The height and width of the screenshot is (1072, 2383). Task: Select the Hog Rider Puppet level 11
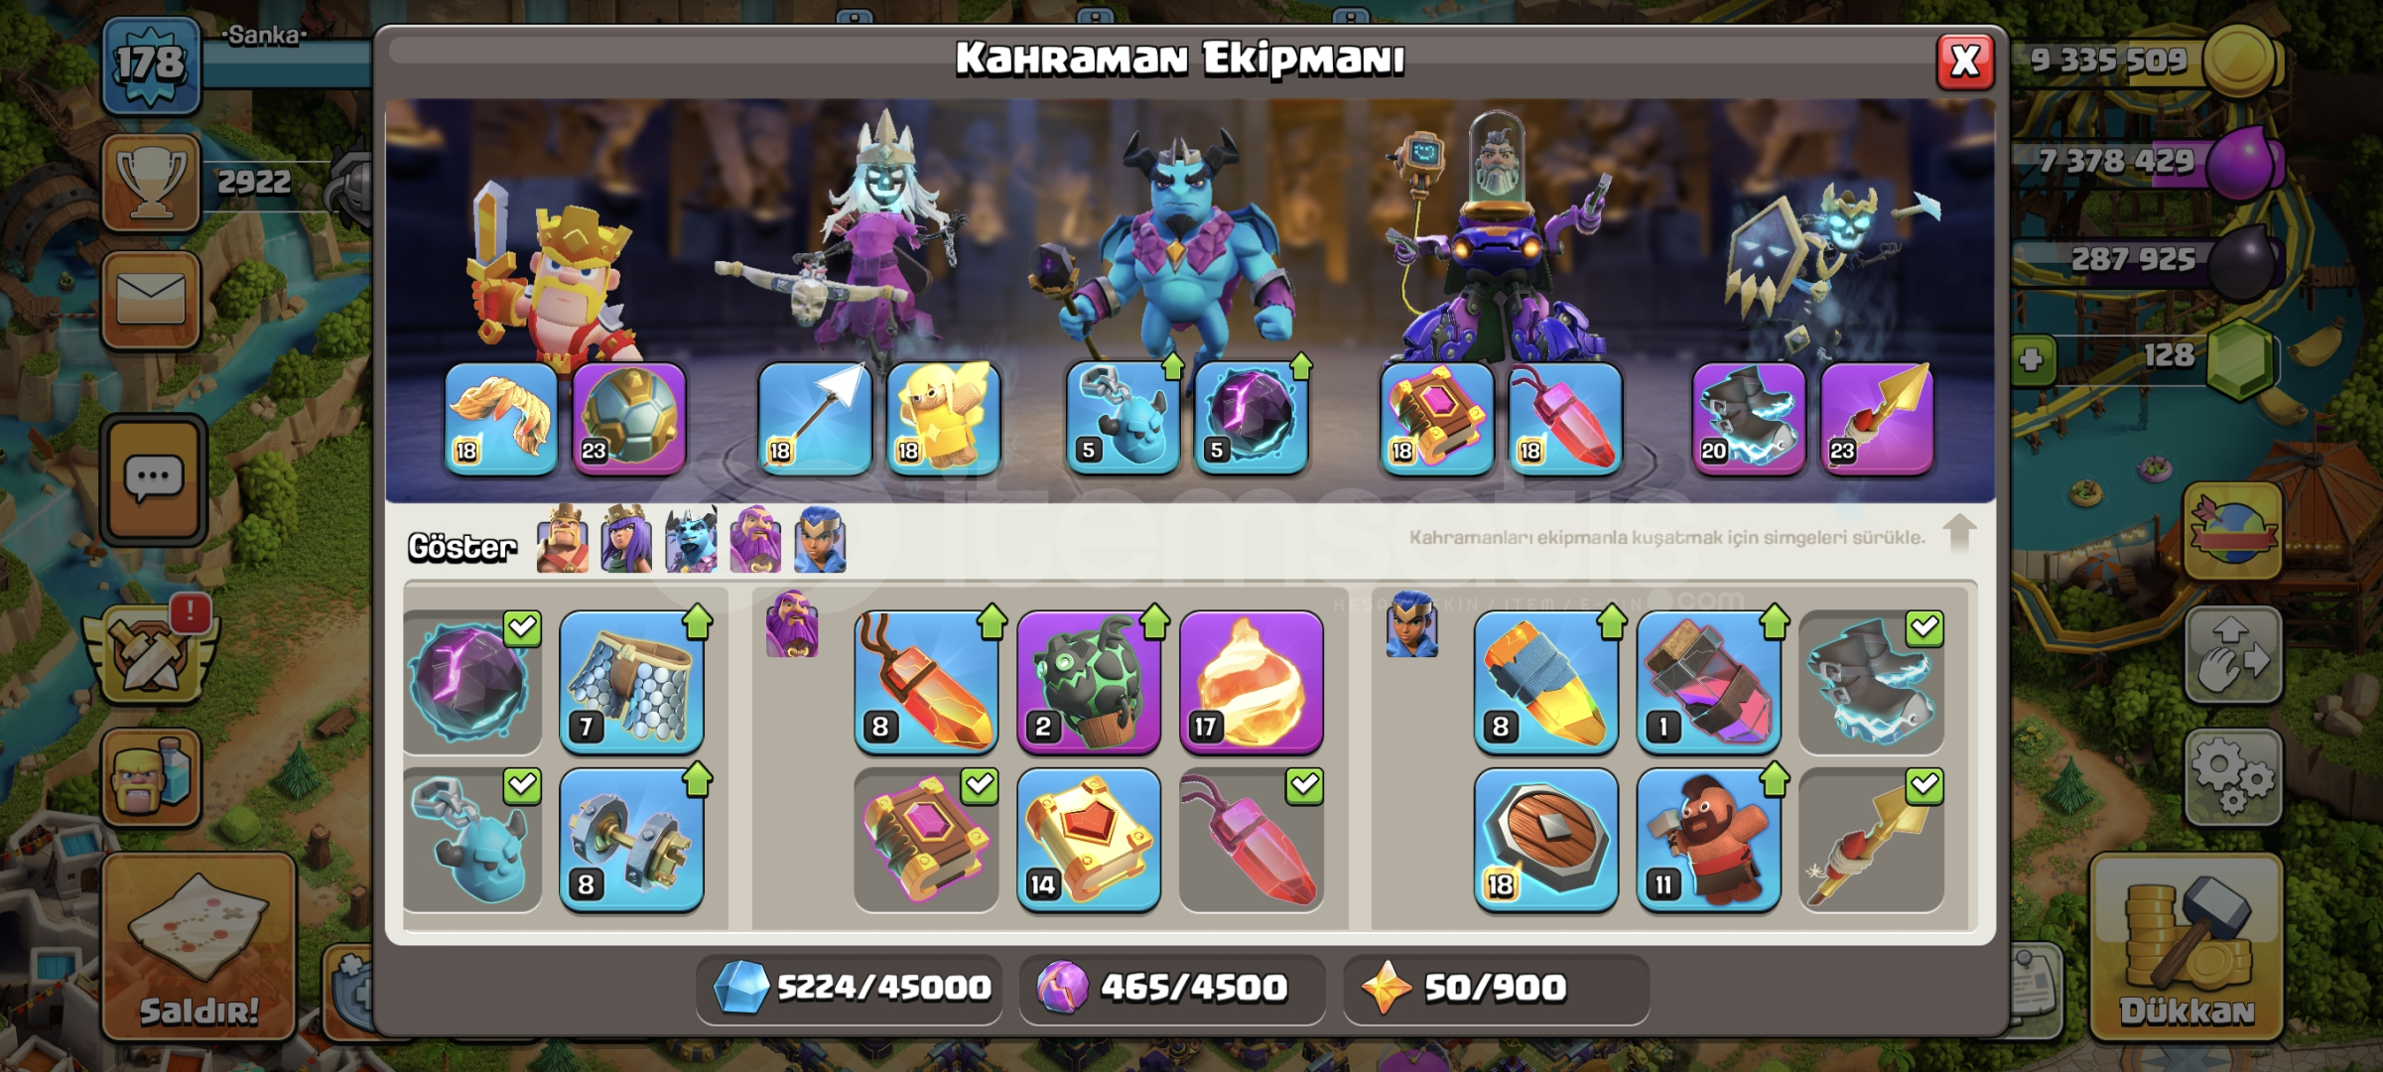click(x=1707, y=841)
